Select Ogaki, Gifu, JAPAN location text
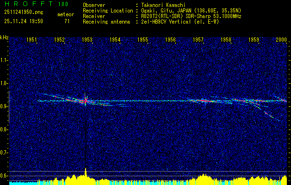 [x=191, y=11]
